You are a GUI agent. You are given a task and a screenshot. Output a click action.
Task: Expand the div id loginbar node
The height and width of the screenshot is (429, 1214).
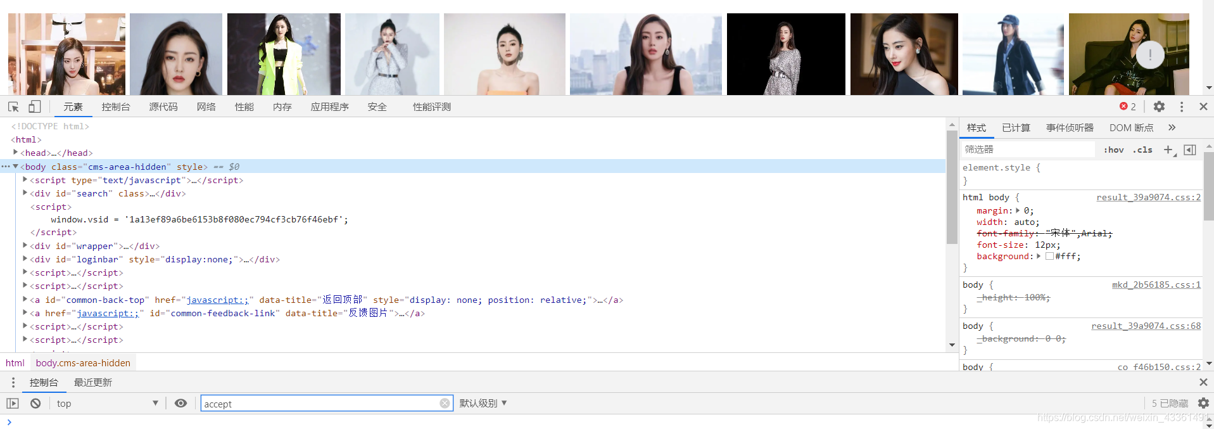(25, 259)
